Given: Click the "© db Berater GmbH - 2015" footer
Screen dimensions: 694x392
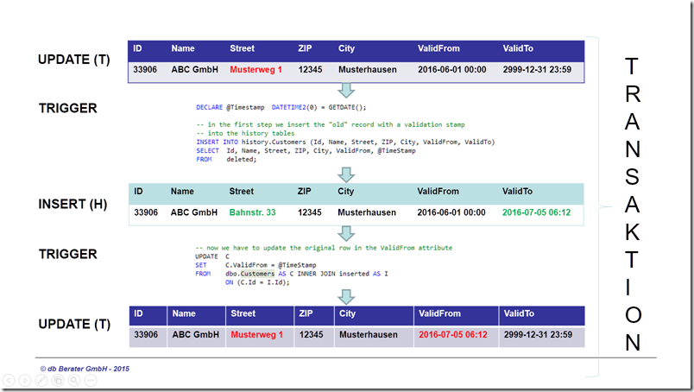Looking at the screenshot, I should tap(85, 369).
